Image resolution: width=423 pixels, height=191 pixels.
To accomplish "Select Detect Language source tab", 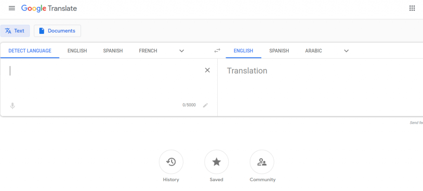I will (30, 51).
